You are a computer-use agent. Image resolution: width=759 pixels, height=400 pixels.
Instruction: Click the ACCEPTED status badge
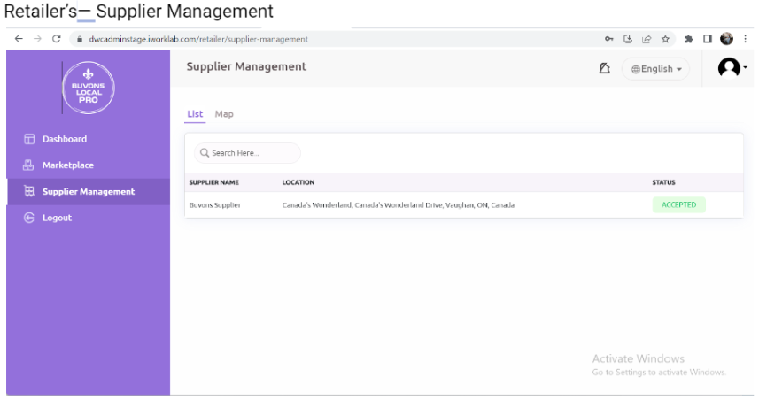pyautogui.click(x=678, y=205)
